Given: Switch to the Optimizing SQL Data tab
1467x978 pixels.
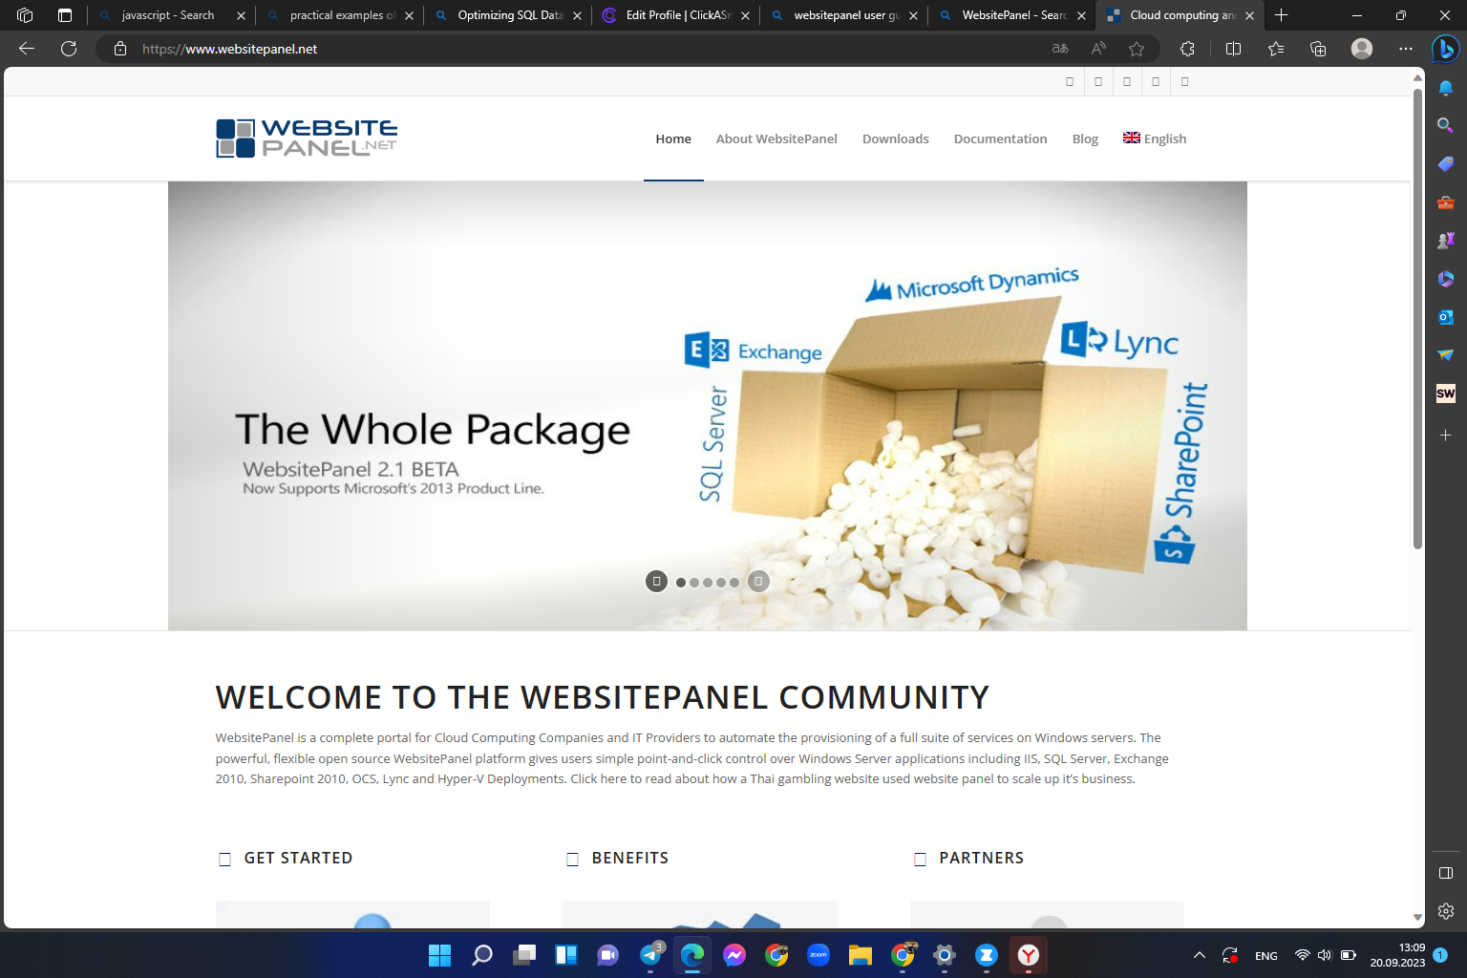Looking at the screenshot, I should [x=509, y=15].
